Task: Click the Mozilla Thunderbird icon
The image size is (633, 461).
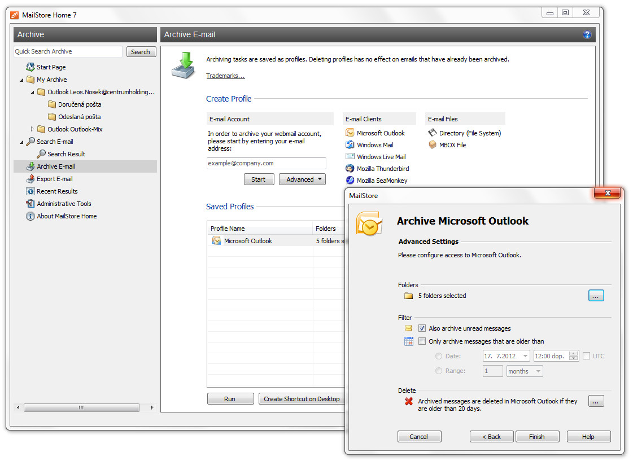Action: click(x=350, y=169)
